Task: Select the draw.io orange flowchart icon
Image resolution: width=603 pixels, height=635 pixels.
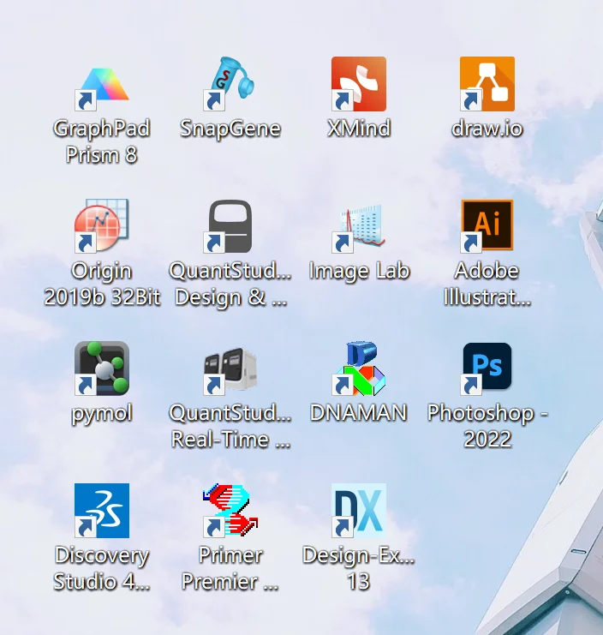Action: click(487, 84)
